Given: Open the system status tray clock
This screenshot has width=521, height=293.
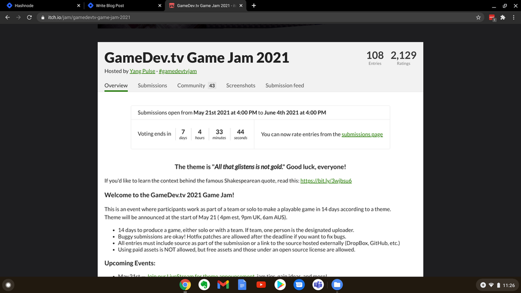Looking at the screenshot, I should [x=508, y=285].
